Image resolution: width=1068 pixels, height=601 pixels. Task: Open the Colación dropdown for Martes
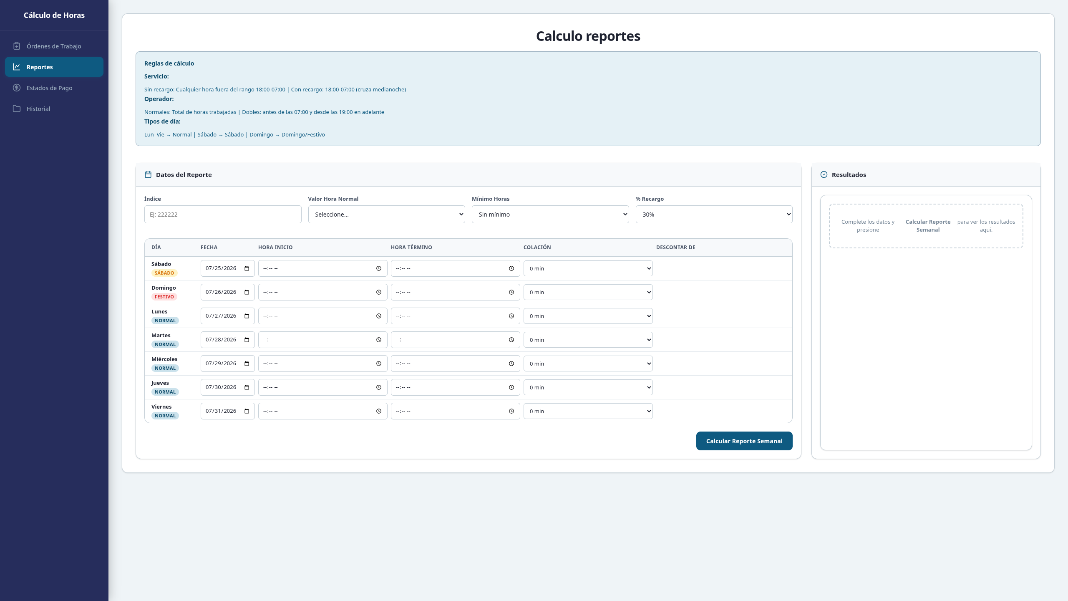pyautogui.click(x=588, y=340)
